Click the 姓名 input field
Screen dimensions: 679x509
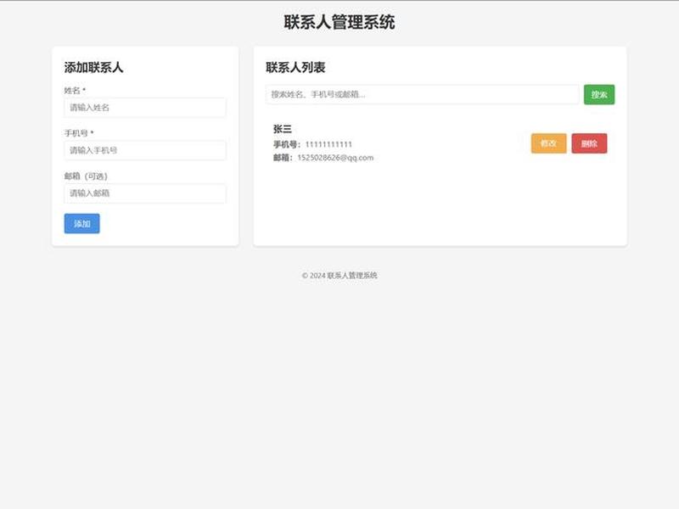pos(145,108)
